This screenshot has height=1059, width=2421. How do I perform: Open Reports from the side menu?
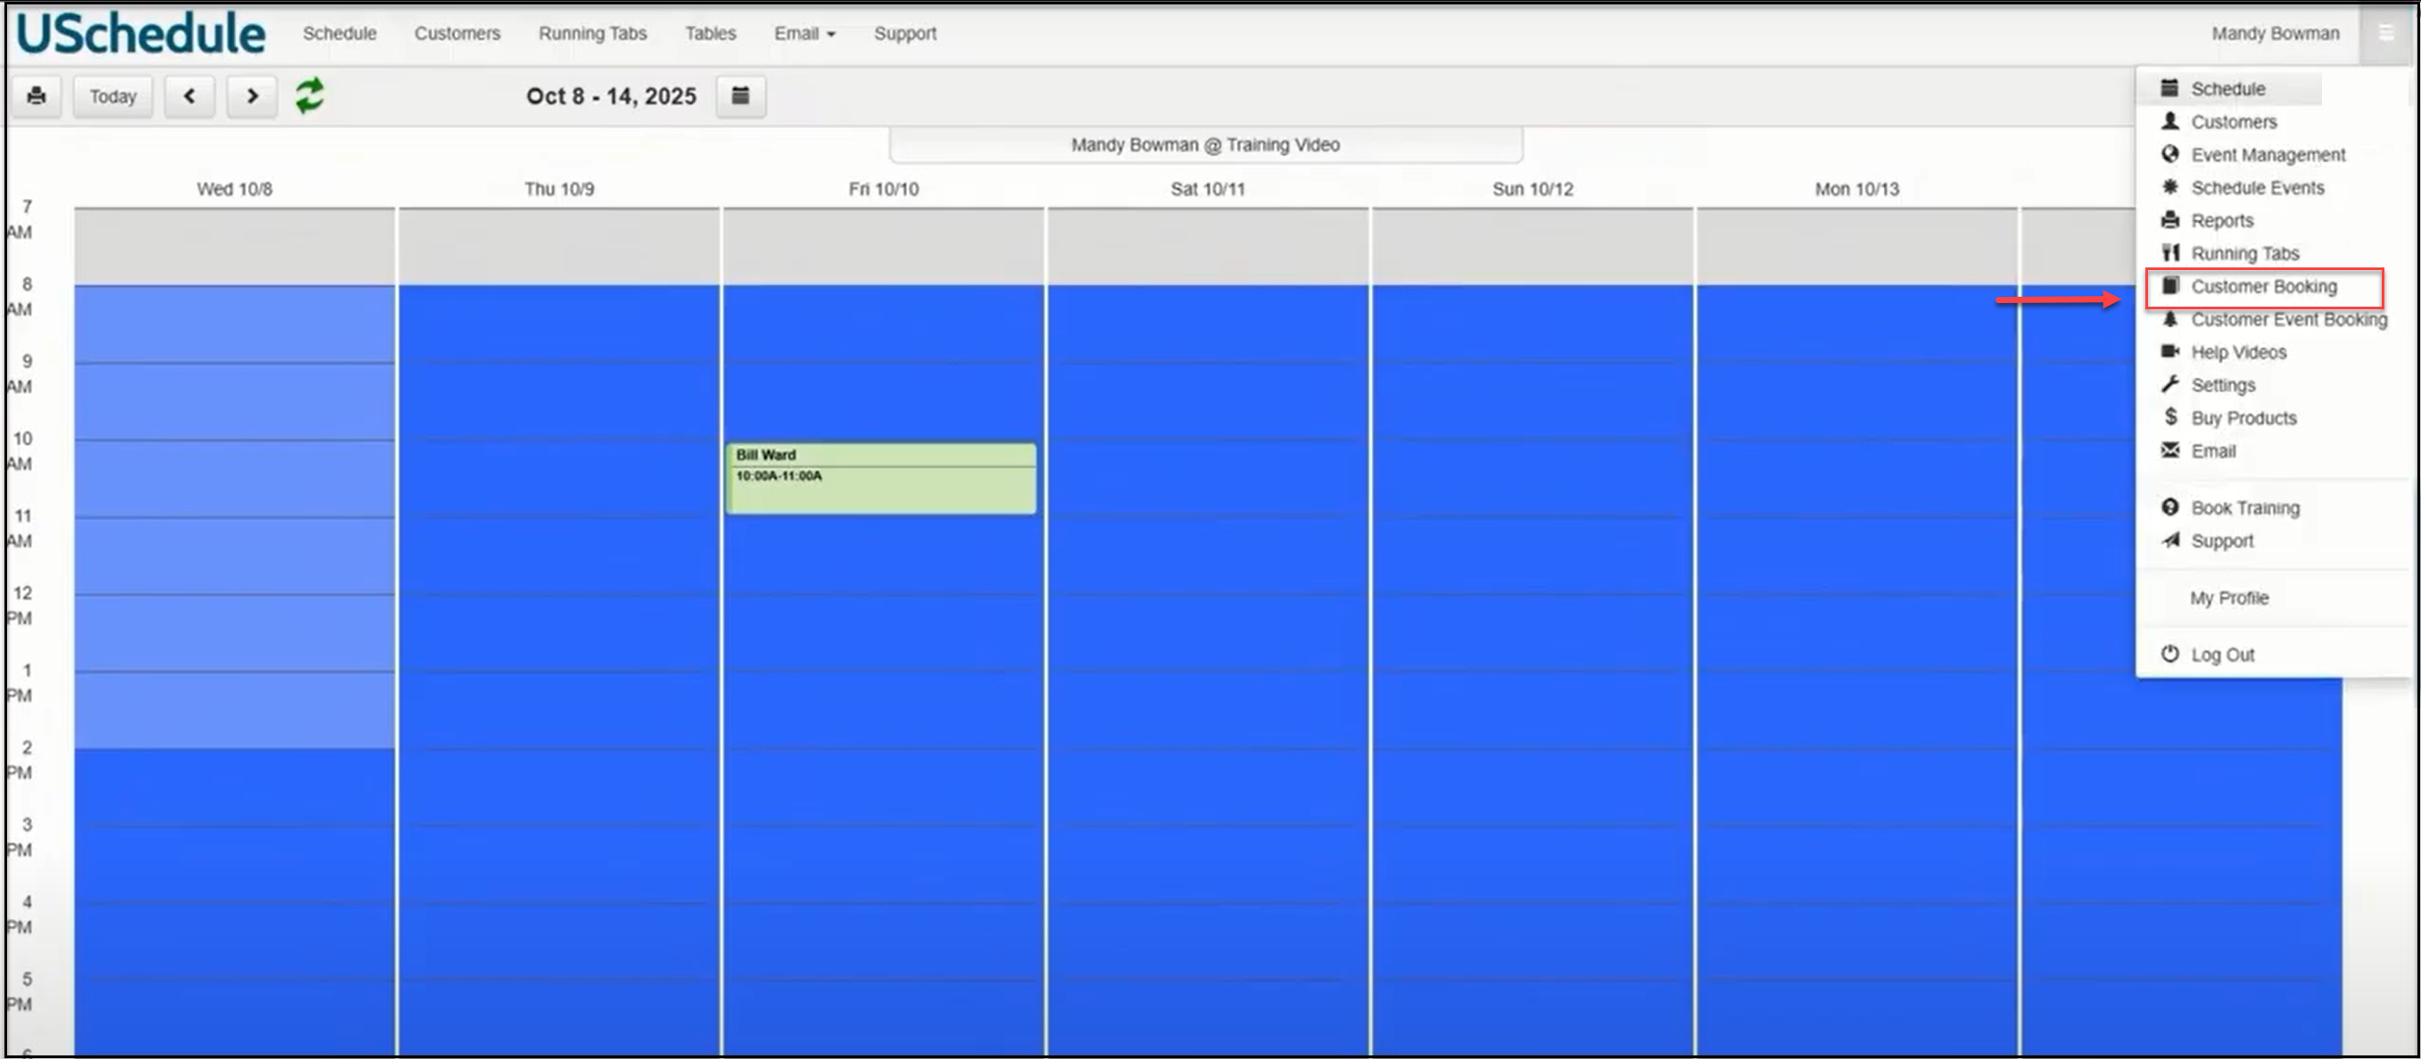click(x=2222, y=221)
